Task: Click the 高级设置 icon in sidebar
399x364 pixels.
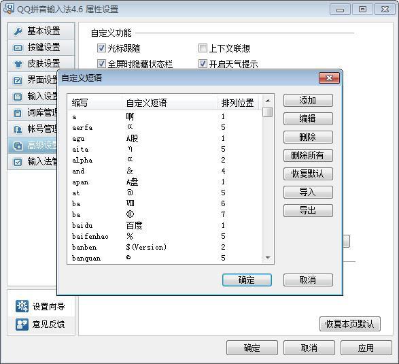Action: [18, 146]
